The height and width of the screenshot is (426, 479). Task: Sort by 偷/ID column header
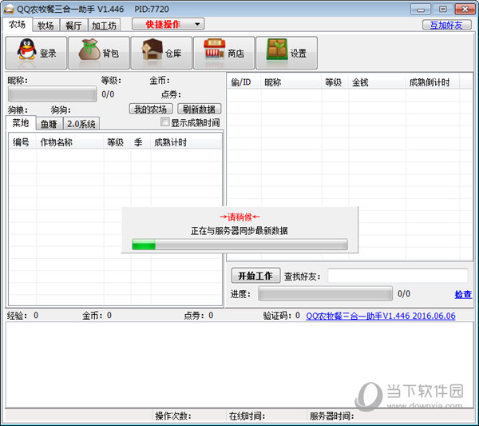(244, 82)
